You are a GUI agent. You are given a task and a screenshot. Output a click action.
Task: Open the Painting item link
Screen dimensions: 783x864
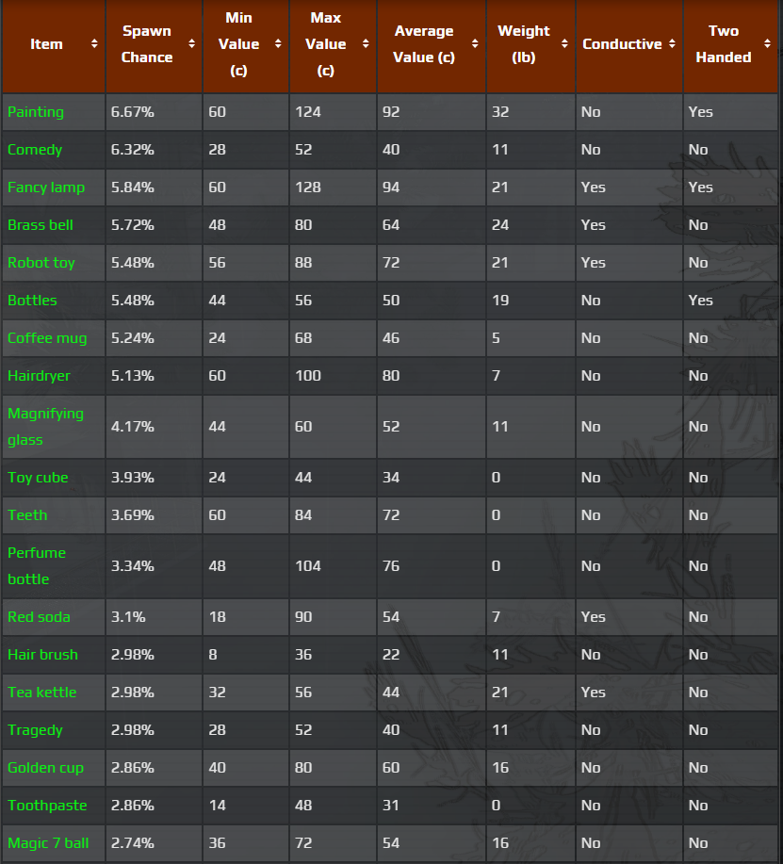coord(36,112)
